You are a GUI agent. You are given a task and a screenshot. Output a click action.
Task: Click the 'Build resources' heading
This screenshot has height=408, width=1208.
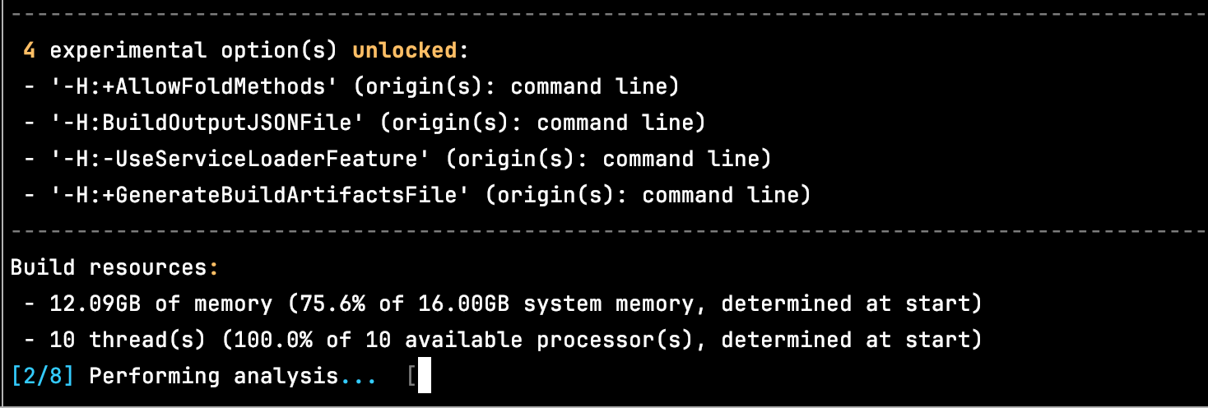(109, 267)
